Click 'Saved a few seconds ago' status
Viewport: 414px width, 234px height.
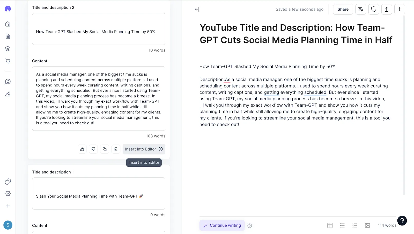click(x=299, y=9)
